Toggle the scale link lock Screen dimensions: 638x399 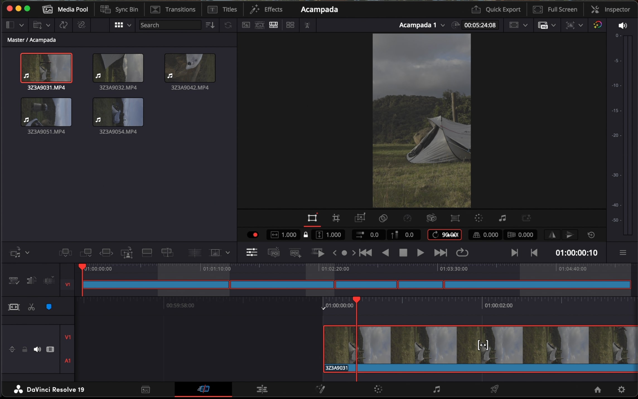pyautogui.click(x=306, y=235)
